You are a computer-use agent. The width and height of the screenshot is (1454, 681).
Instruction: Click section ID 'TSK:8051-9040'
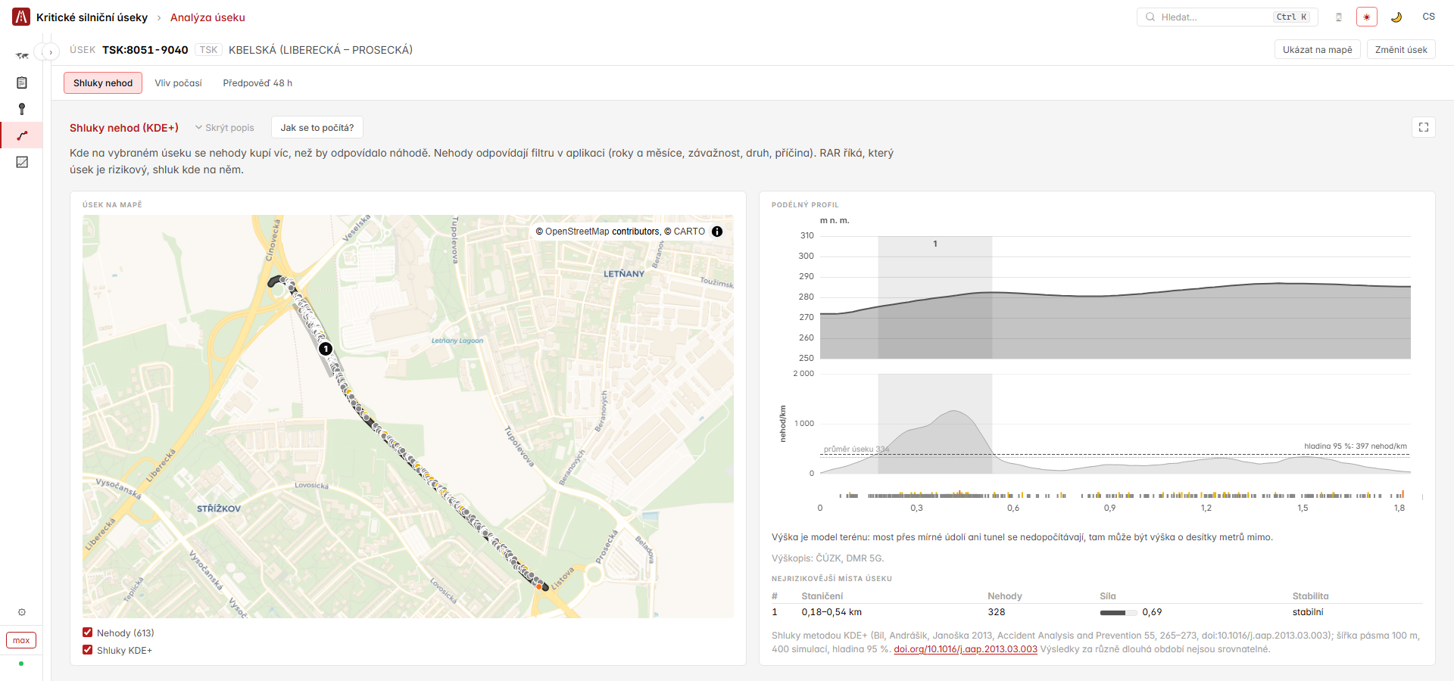[145, 50]
